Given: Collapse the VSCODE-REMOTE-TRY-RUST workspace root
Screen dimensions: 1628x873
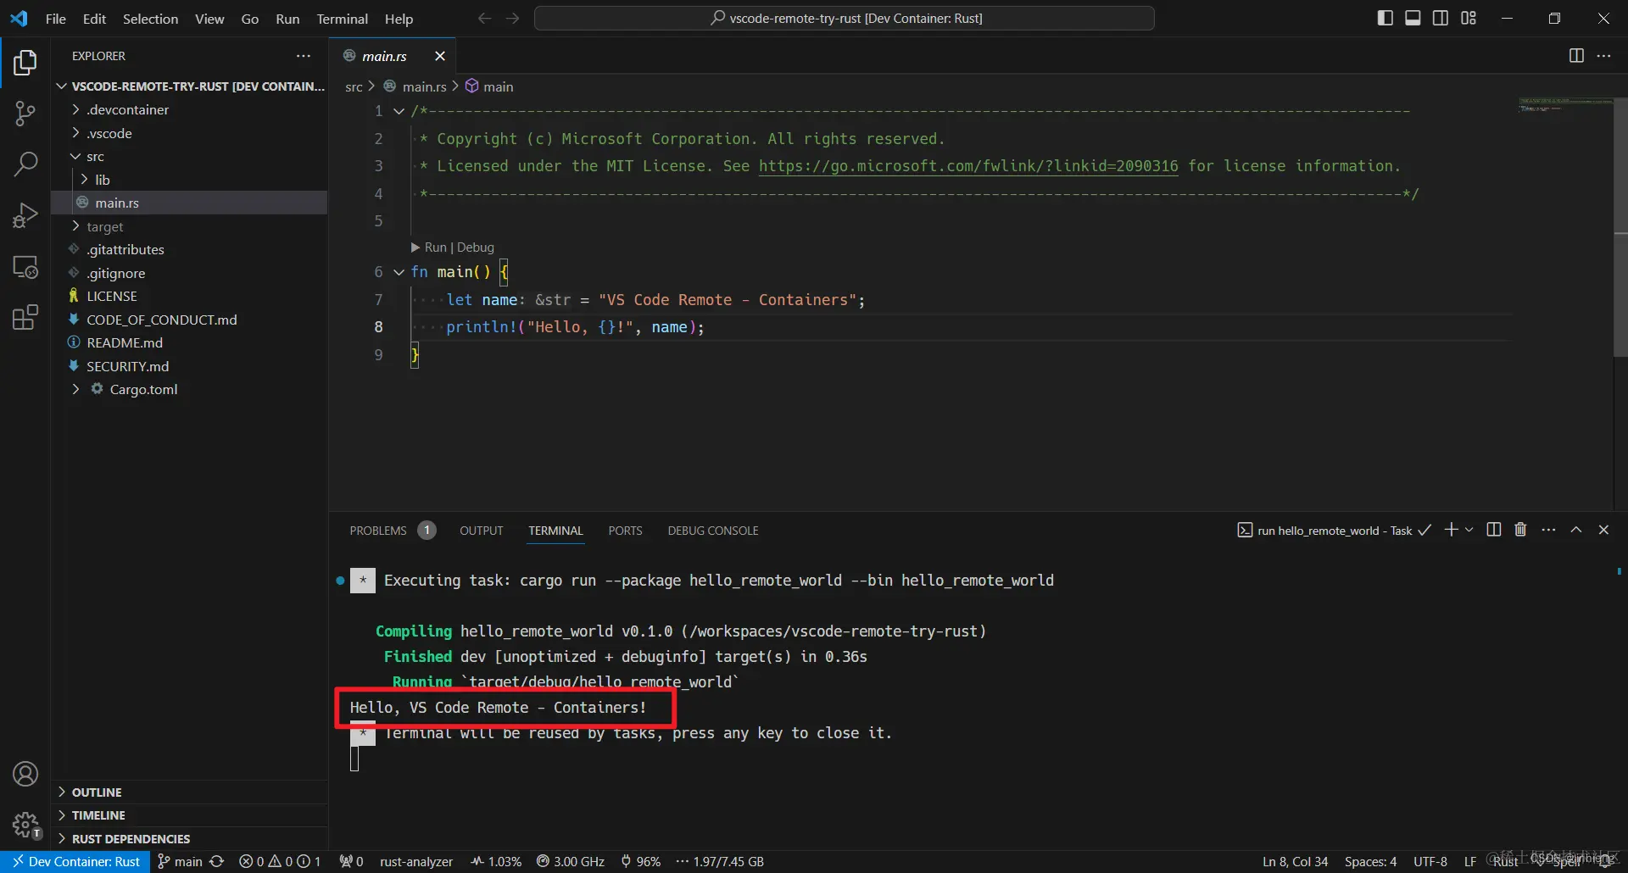Looking at the screenshot, I should coord(62,86).
